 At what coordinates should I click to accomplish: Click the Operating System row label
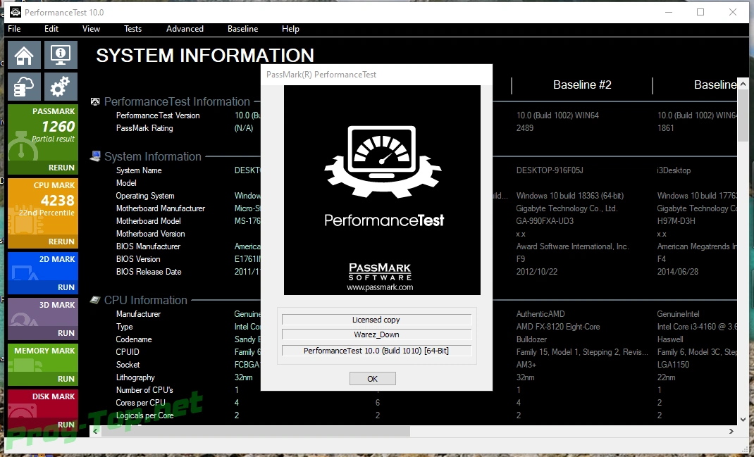tap(144, 196)
